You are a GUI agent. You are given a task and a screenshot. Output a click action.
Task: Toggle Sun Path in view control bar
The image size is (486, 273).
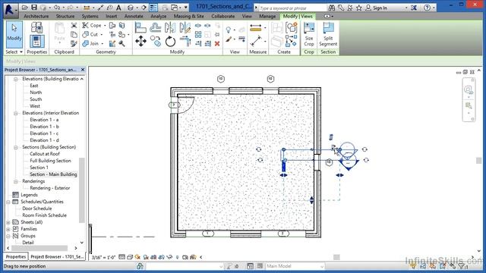coord(137,257)
